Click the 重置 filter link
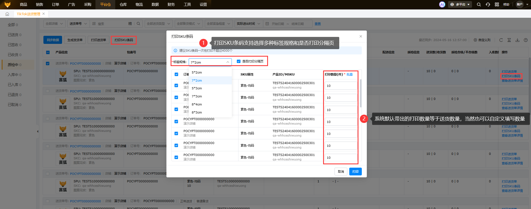Viewport: 531px width, 209px height. click(x=318, y=24)
